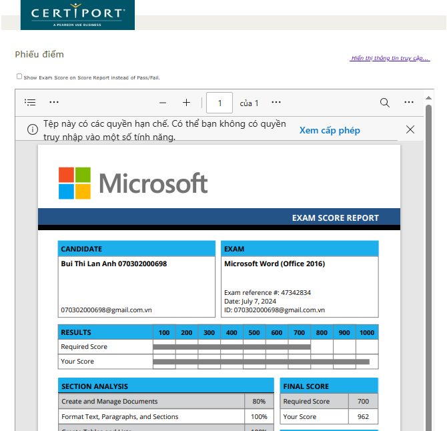Open the ellipsis menu after page count
Screen dimensions: 447x431
tap(276, 103)
